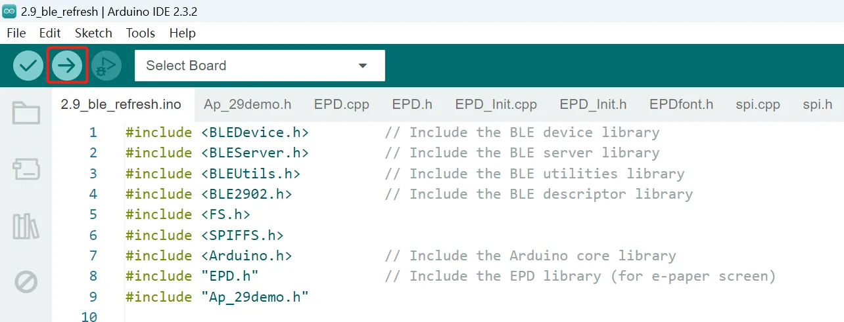Switch to the EPD.cpp tab
Viewport: 844px width, 322px height.
(342, 104)
